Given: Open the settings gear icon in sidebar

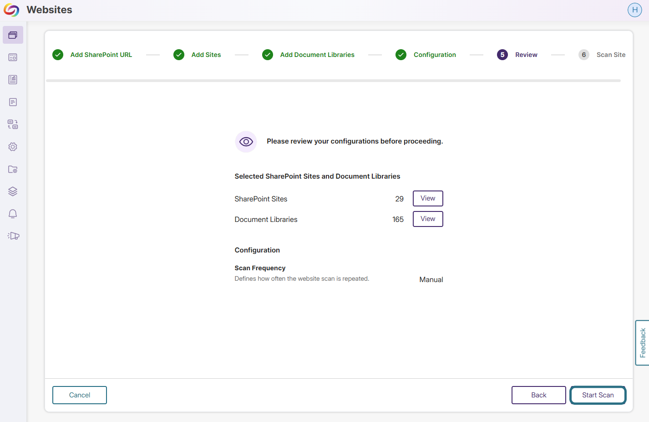Looking at the screenshot, I should [13, 147].
